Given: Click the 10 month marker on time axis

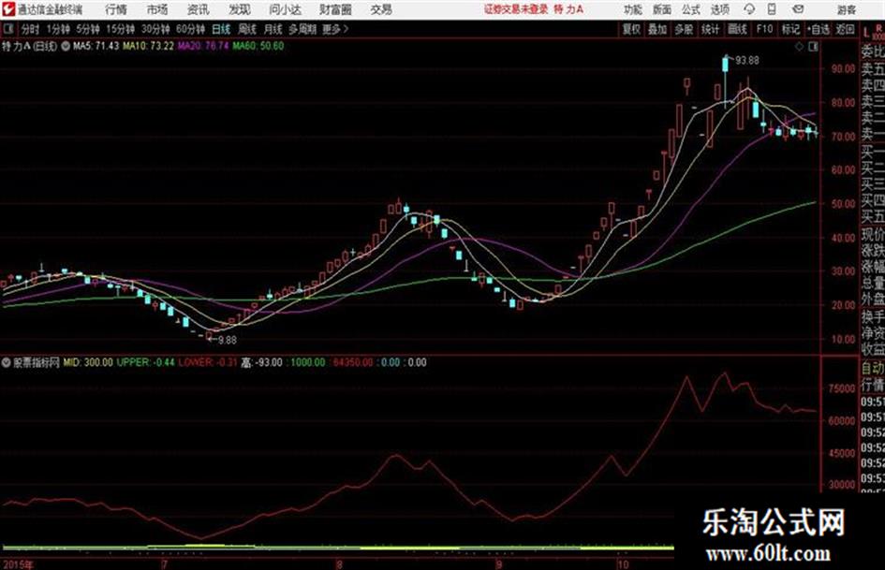Looking at the screenshot, I should point(623,564).
